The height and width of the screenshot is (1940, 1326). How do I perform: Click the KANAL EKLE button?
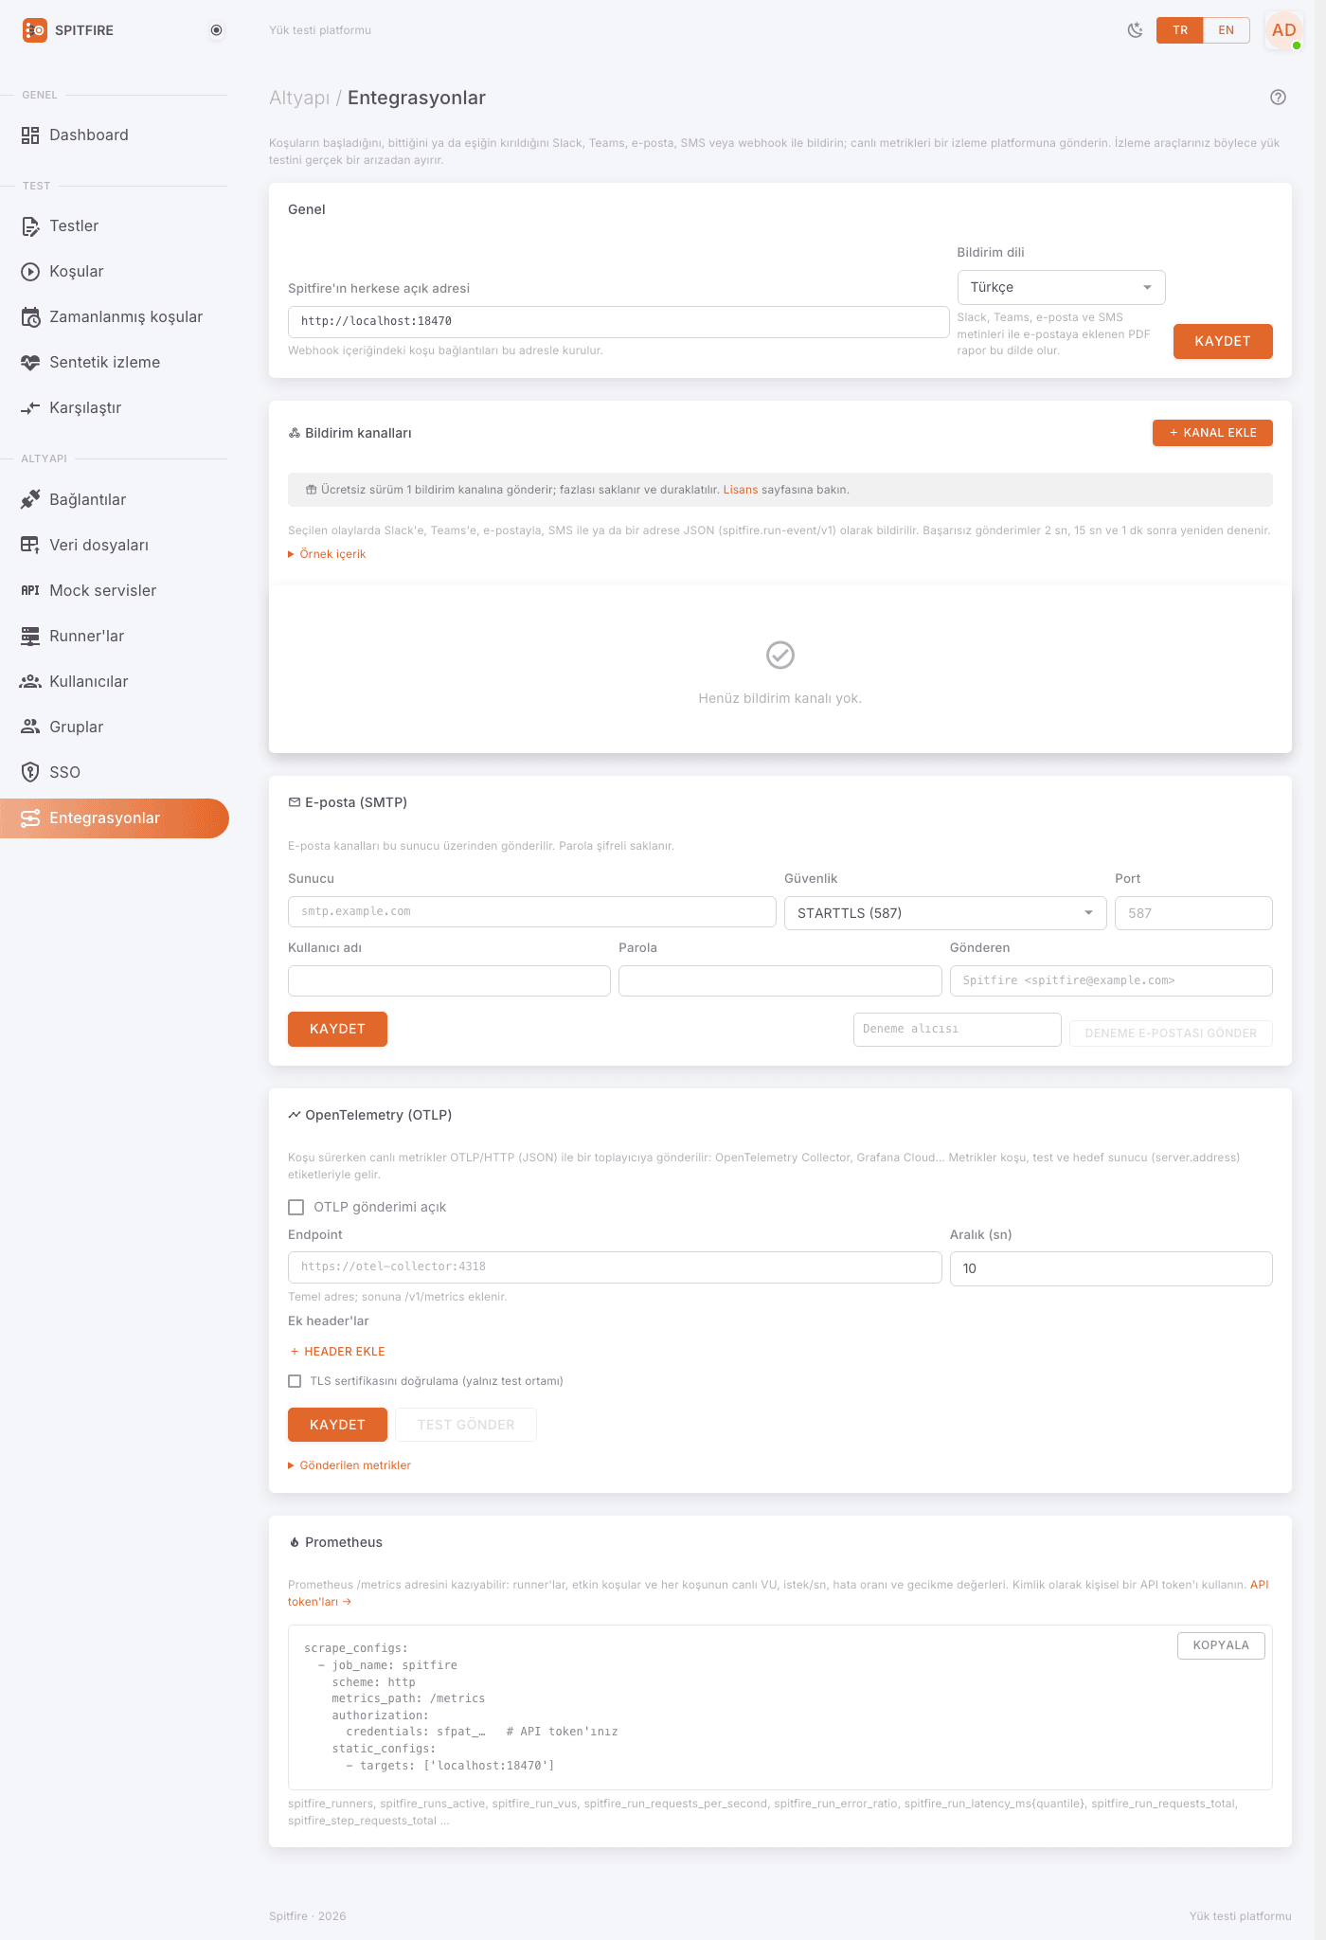click(x=1212, y=433)
